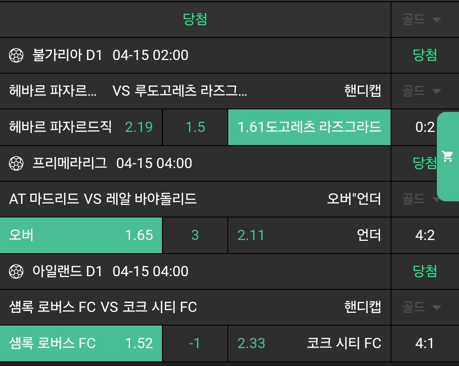Open 골드 dropdown in the 샴록 로버스 match row
459x366 pixels.
point(421,307)
